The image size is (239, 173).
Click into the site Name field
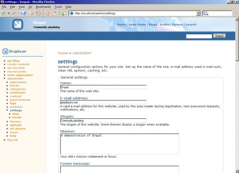(103, 87)
